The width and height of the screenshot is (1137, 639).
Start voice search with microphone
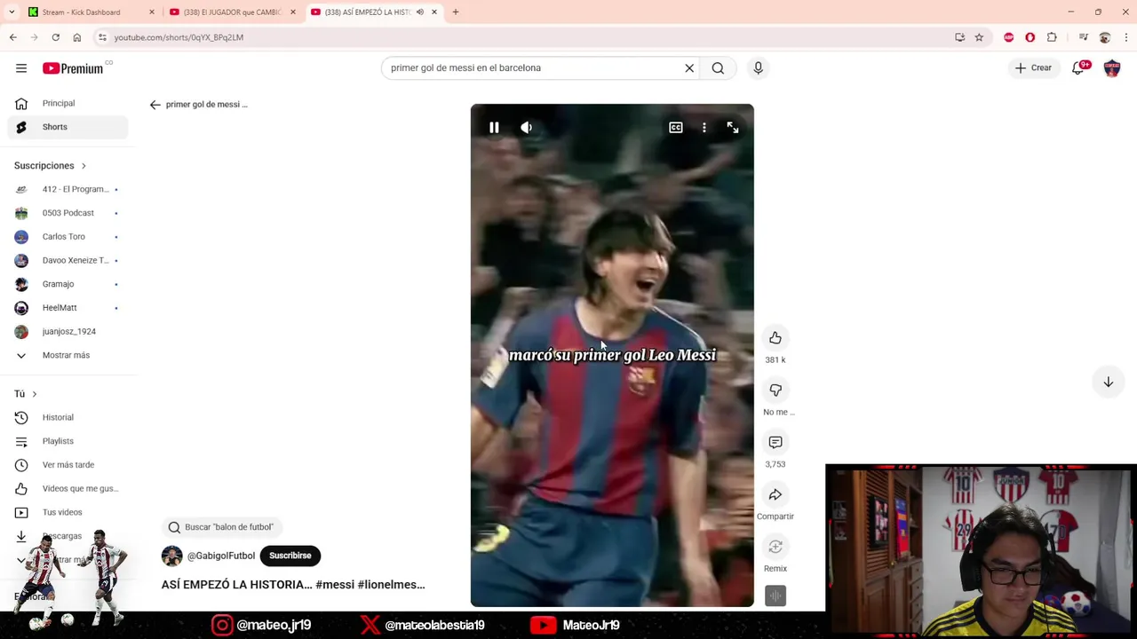click(758, 67)
